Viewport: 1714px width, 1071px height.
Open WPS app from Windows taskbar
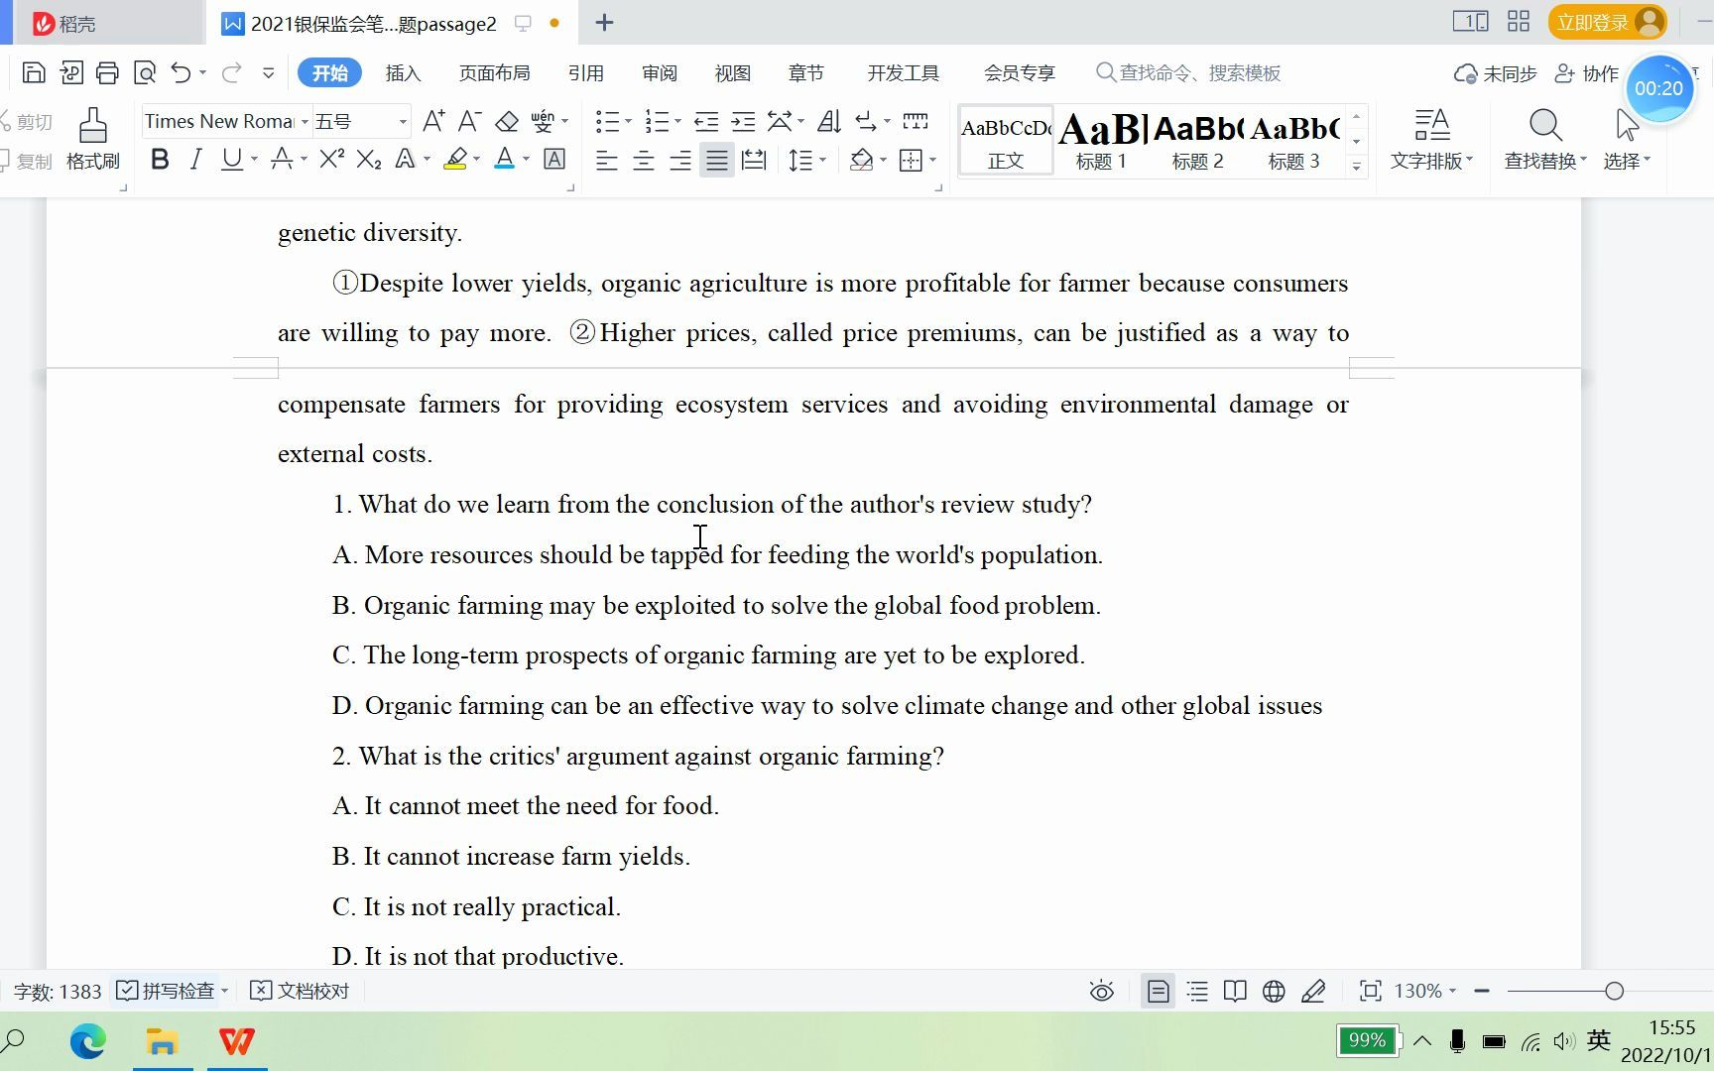237,1041
